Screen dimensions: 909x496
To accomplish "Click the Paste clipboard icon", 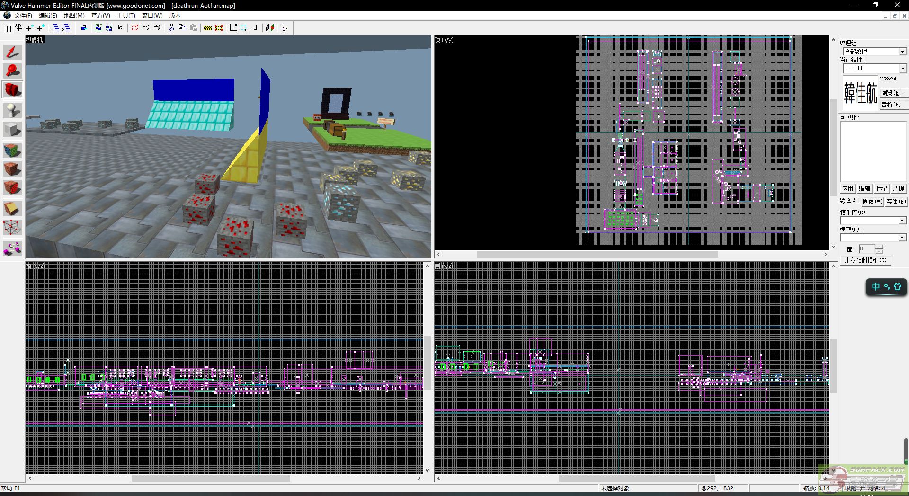I will (x=193, y=28).
